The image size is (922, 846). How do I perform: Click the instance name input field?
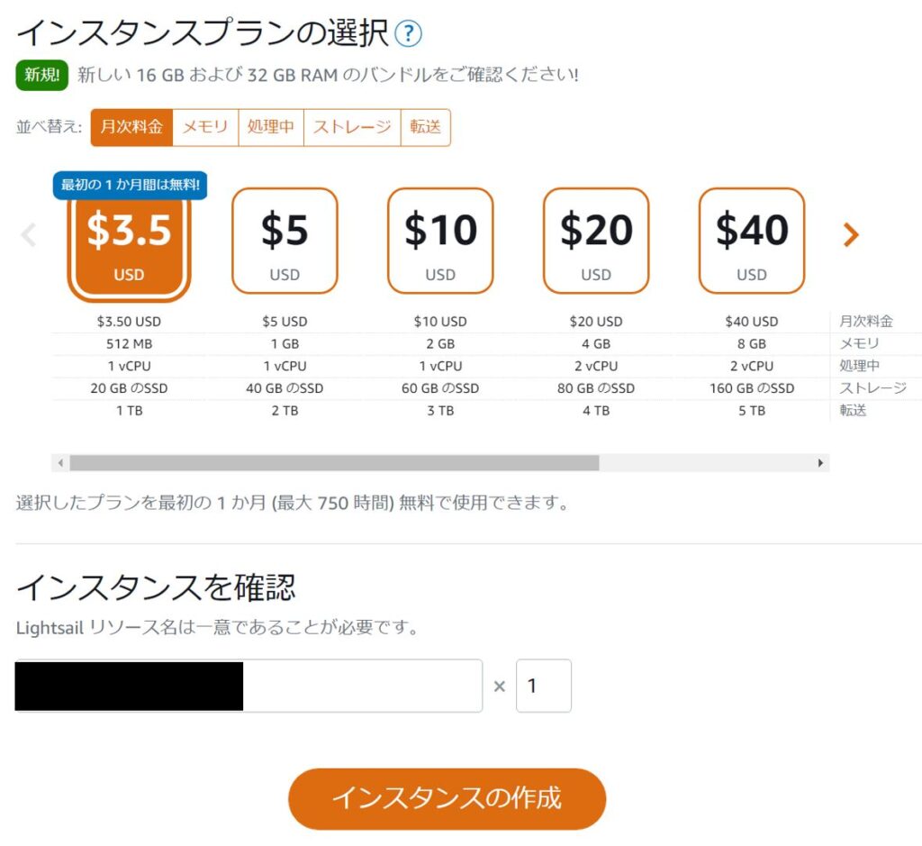click(x=360, y=686)
